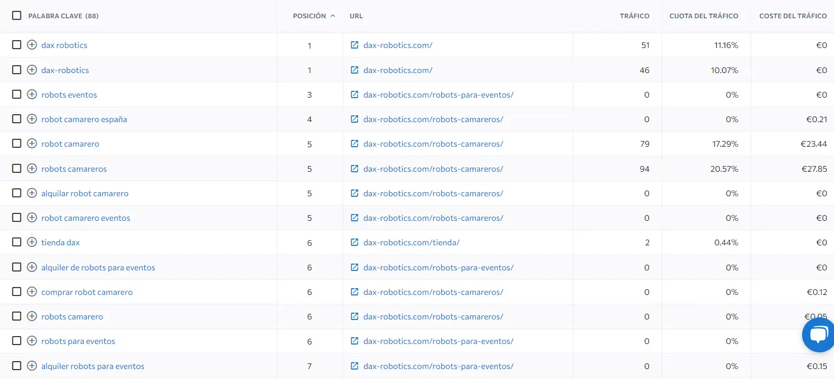The height and width of the screenshot is (380, 834).
Task: Open the 'robot camarero españa' keyword link
Action: tap(84, 120)
